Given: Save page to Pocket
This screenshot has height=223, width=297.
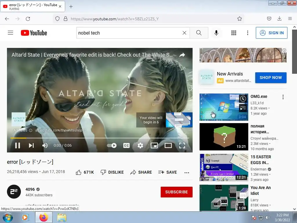Looking at the screenshot, I should pos(269,19).
